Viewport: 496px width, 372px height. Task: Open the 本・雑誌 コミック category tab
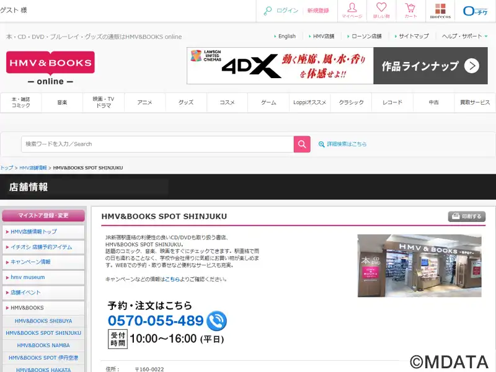[x=21, y=102]
